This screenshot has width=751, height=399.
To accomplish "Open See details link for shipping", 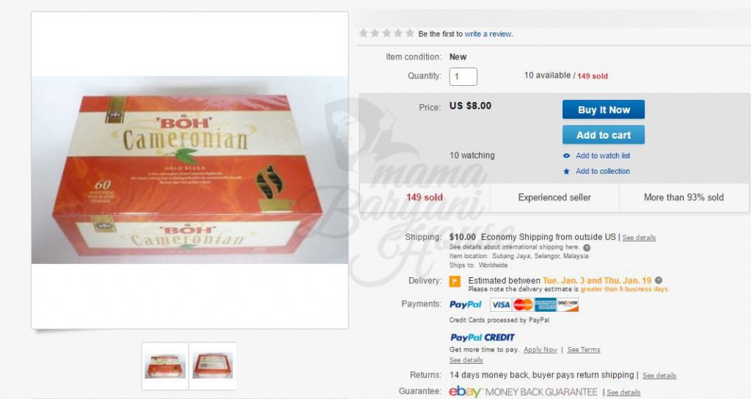I will pyautogui.click(x=639, y=238).
